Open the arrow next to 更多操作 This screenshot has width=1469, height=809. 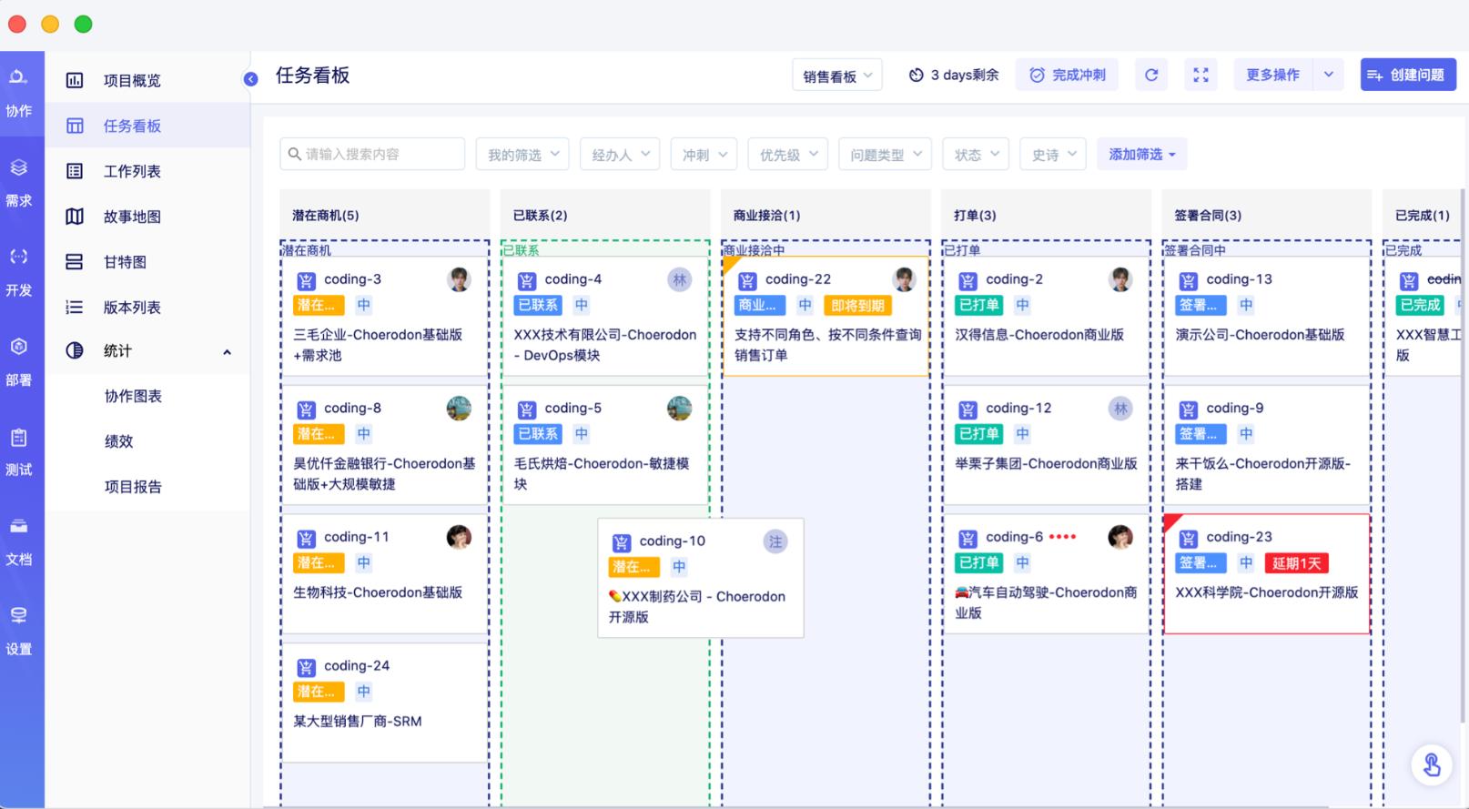(1329, 76)
